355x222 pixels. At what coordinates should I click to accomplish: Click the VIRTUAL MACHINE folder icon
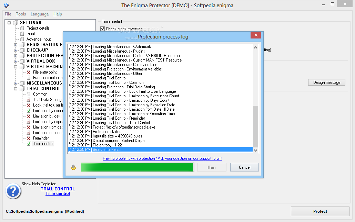[x=22, y=67]
